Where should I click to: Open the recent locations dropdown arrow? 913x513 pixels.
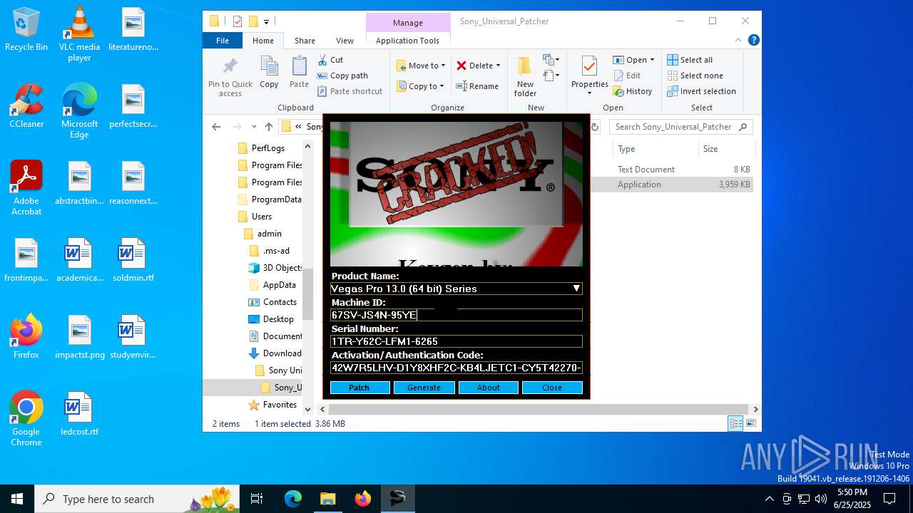(x=254, y=127)
